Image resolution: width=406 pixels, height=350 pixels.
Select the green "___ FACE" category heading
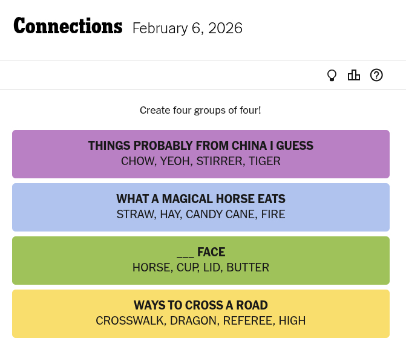(200, 252)
